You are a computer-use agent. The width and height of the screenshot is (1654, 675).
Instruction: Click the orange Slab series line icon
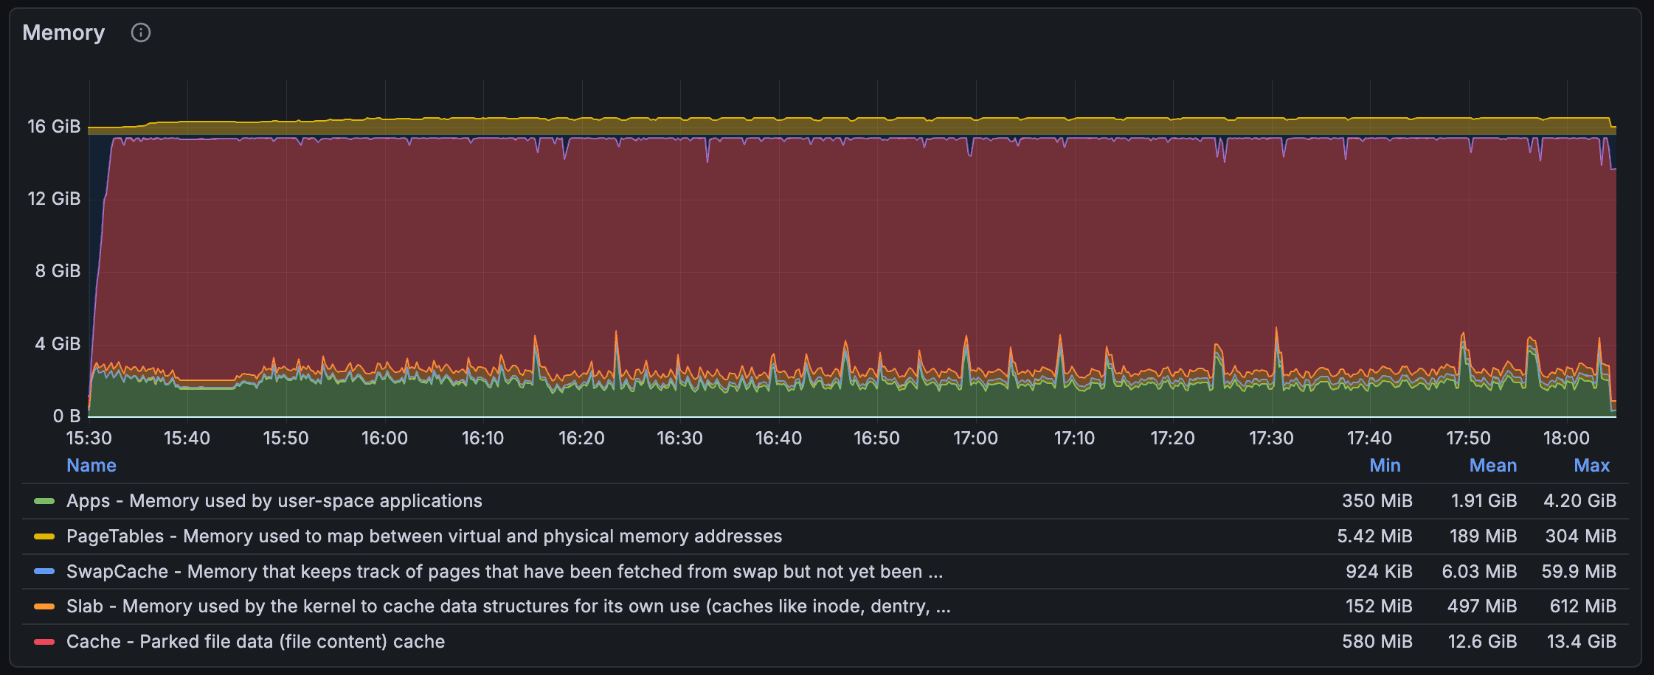coord(45,606)
